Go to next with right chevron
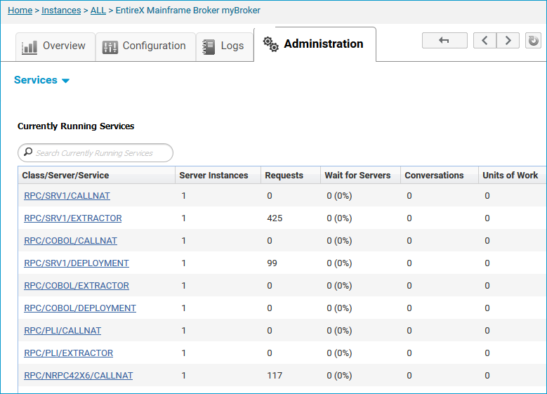Image resolution: width=547 pixels, height=394 pixels. click(x=508, y=41)
